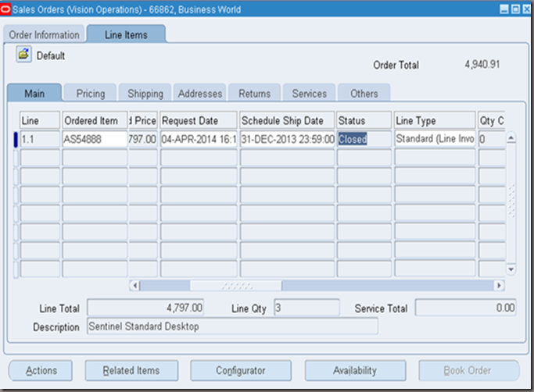Click the vertical scrollbar up arrow
The width and height of the screenshot is (534, 392).
point(511,137)
